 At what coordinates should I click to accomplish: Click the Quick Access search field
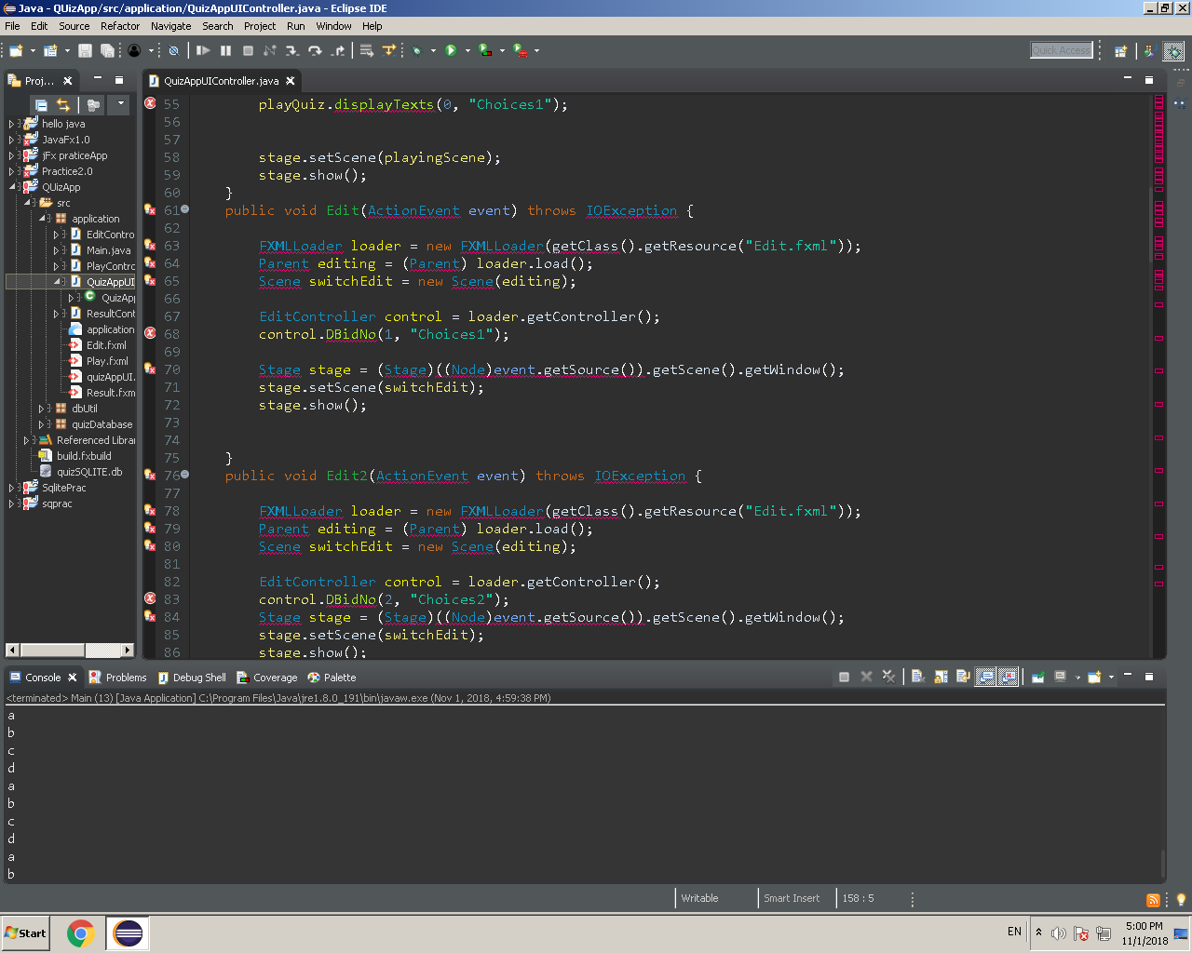click(x=1061, y=50)
